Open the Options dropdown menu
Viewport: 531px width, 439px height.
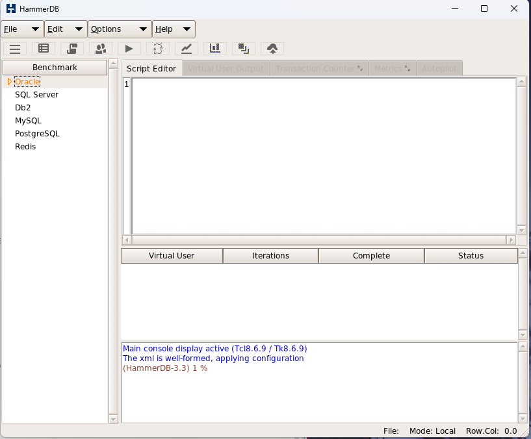(x=119, y=29)
